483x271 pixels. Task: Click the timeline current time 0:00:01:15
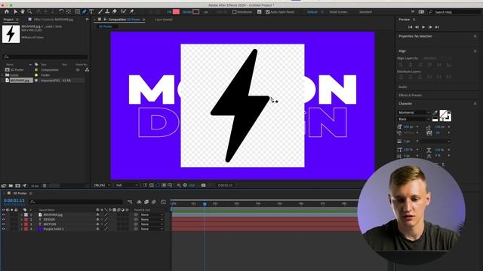[x=14, y=201]
